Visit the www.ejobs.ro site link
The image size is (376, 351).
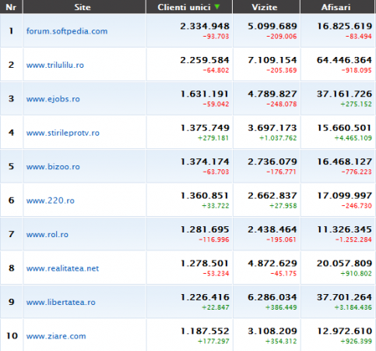[x=53, y=99]
